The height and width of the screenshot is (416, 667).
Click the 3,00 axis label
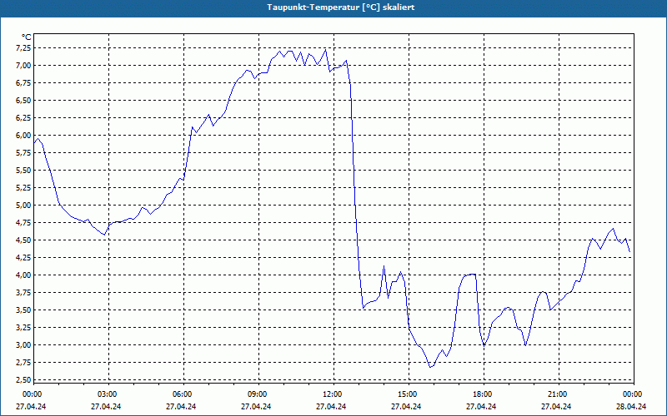click(x=23, y=345)
